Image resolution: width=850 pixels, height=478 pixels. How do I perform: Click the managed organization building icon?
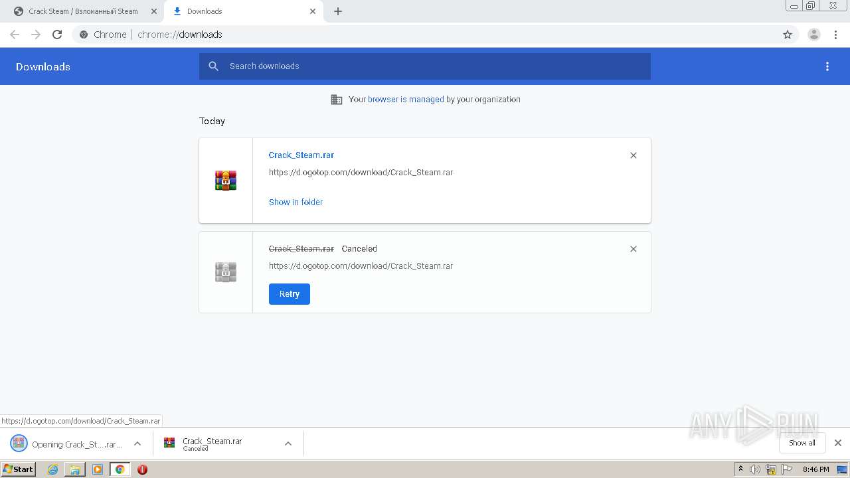click(x=337, y=100)
